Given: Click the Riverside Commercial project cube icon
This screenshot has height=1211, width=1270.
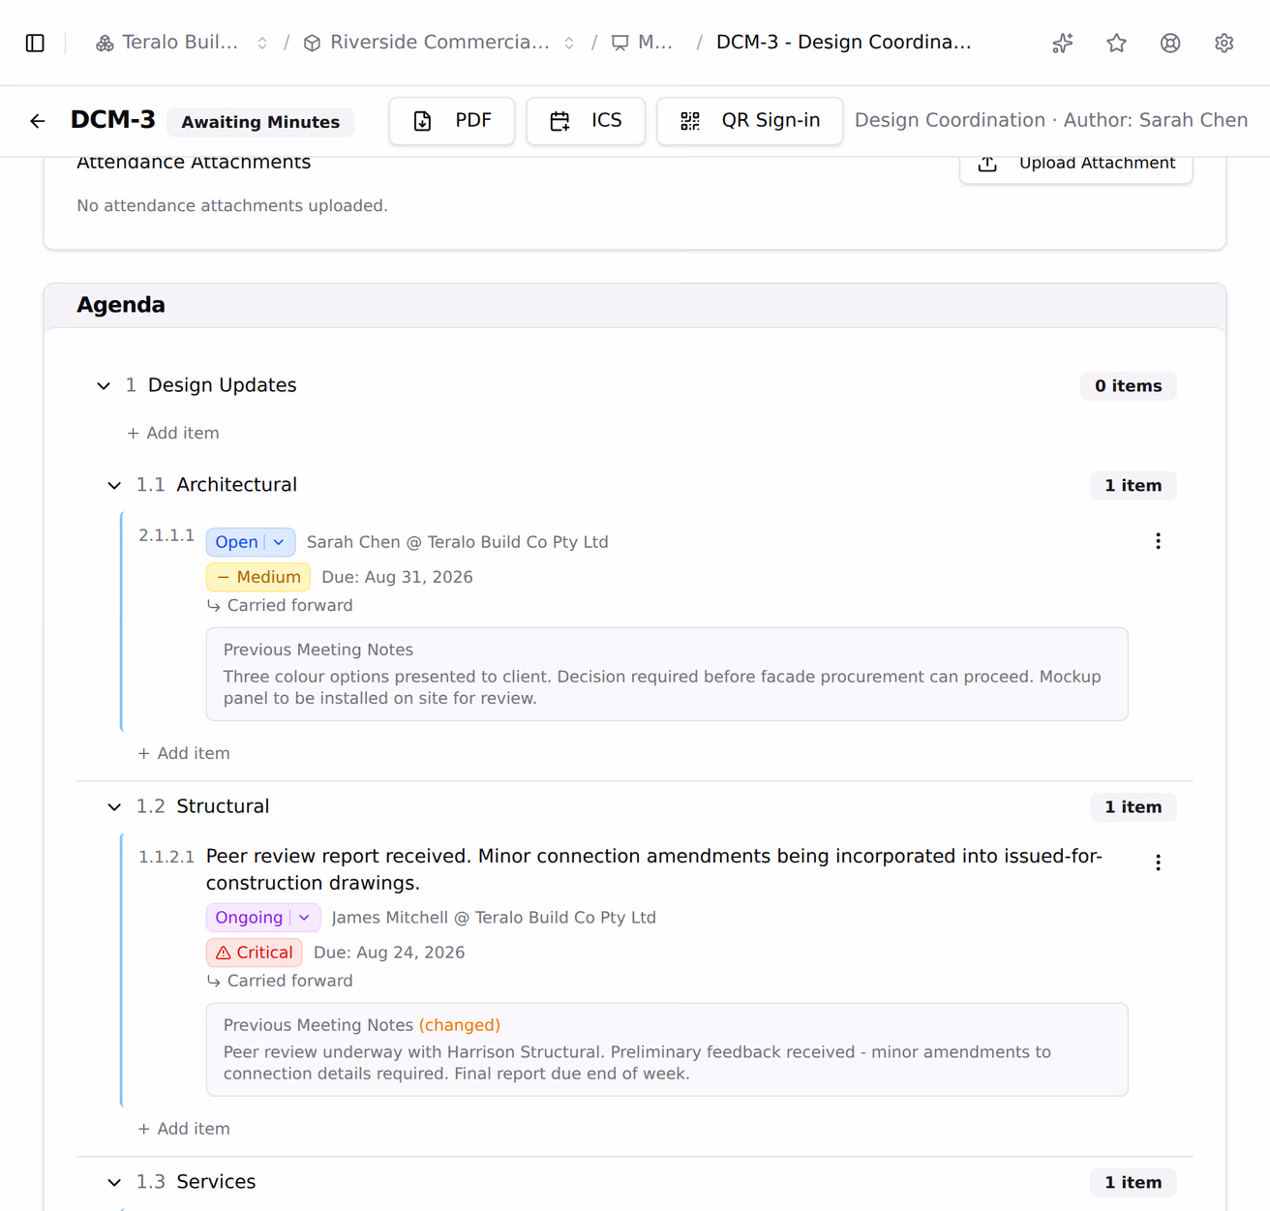Looking at the screenshot, I should pyautogui.click(x=312, y=43).
